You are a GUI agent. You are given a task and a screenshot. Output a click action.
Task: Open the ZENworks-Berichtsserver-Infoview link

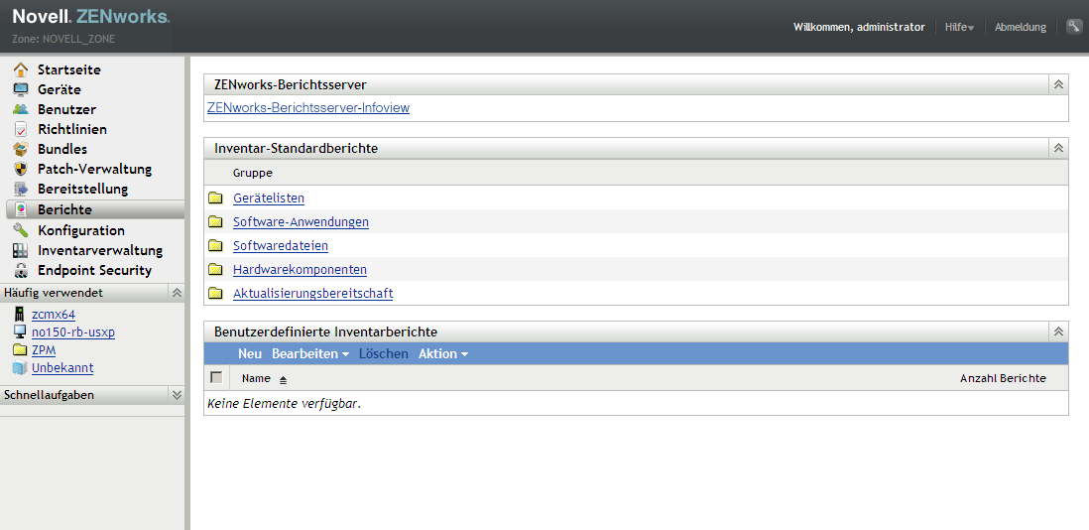pos(307,108)
